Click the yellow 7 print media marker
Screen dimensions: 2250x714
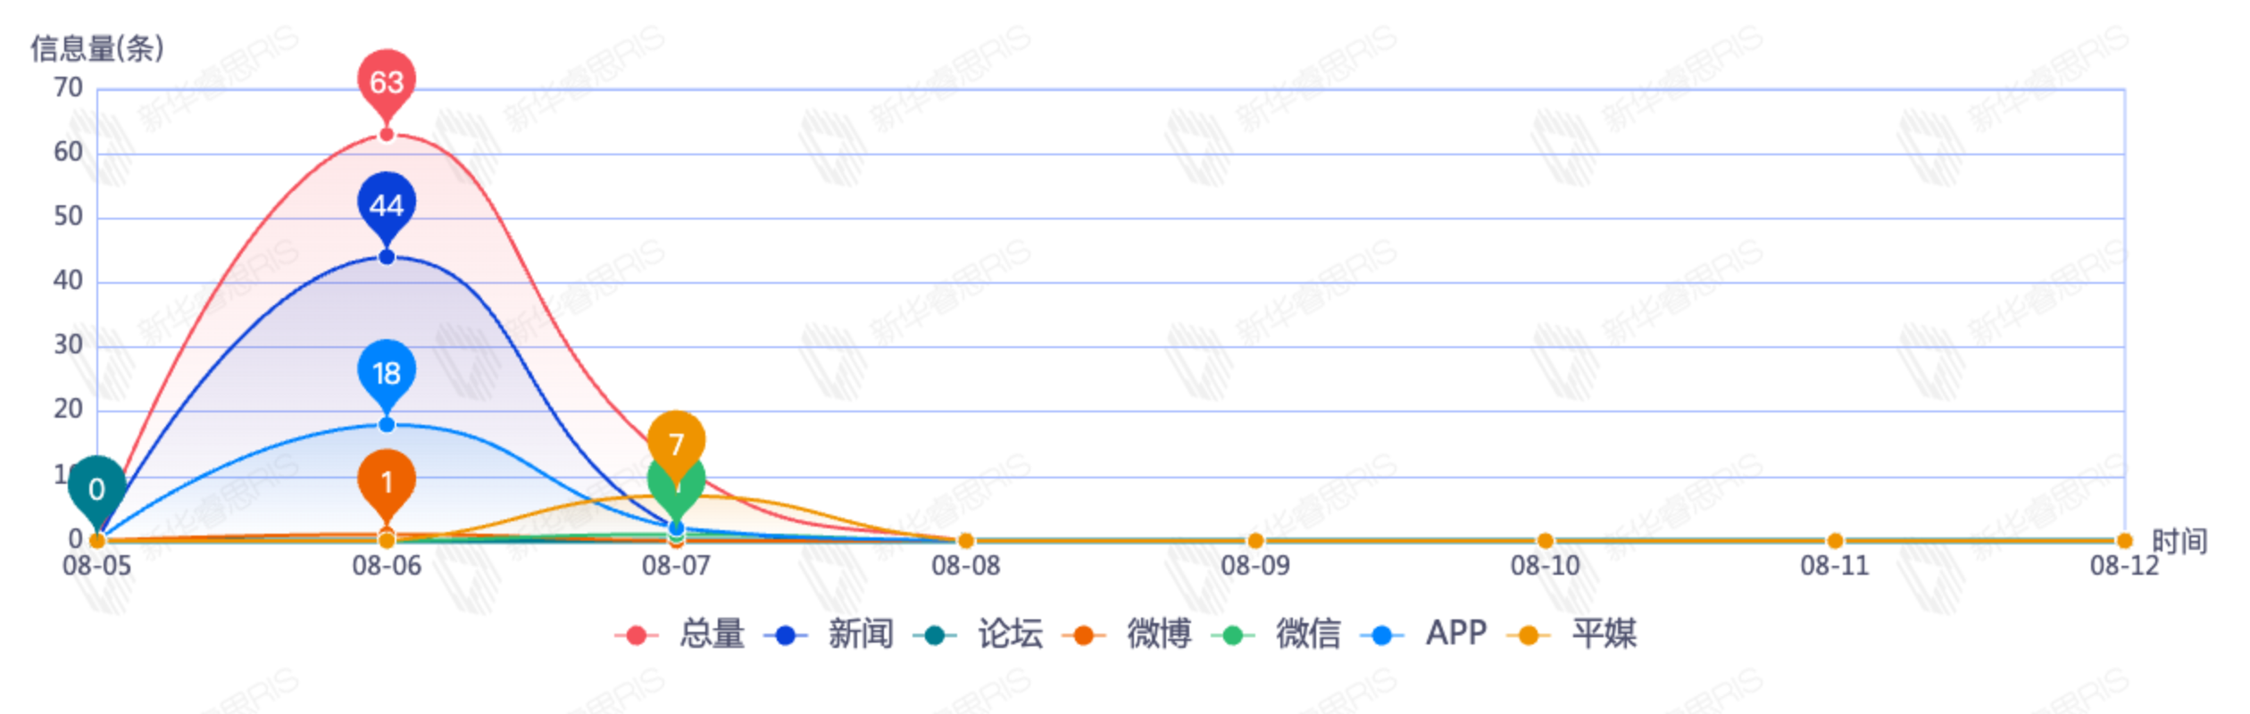click(676, 443)
